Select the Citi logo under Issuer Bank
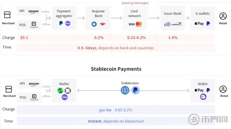 click(x=167, y=24)
